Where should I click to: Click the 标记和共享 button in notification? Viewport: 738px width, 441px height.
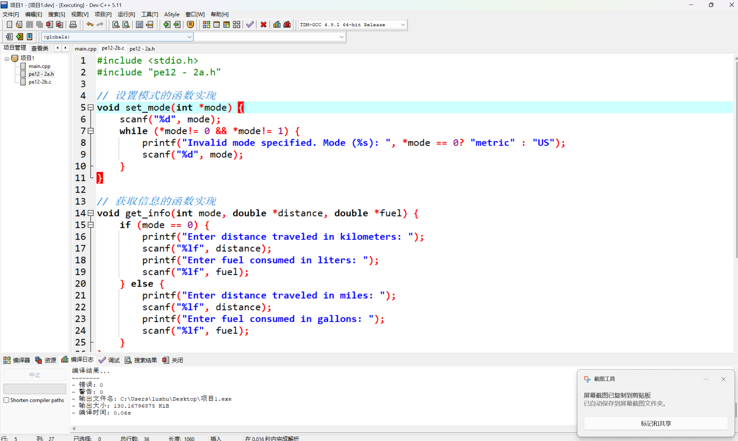(655, 423)
